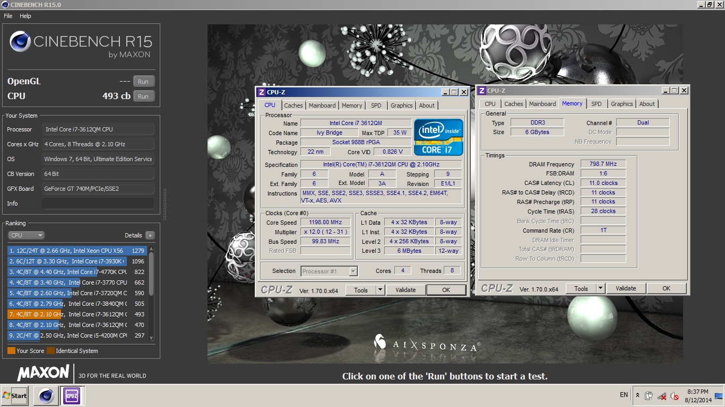Click ranking list scrollbar down arrow

[151, 338]
